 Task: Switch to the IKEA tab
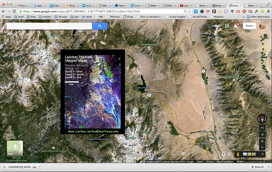pyautogui.click(x=169, y=6)
